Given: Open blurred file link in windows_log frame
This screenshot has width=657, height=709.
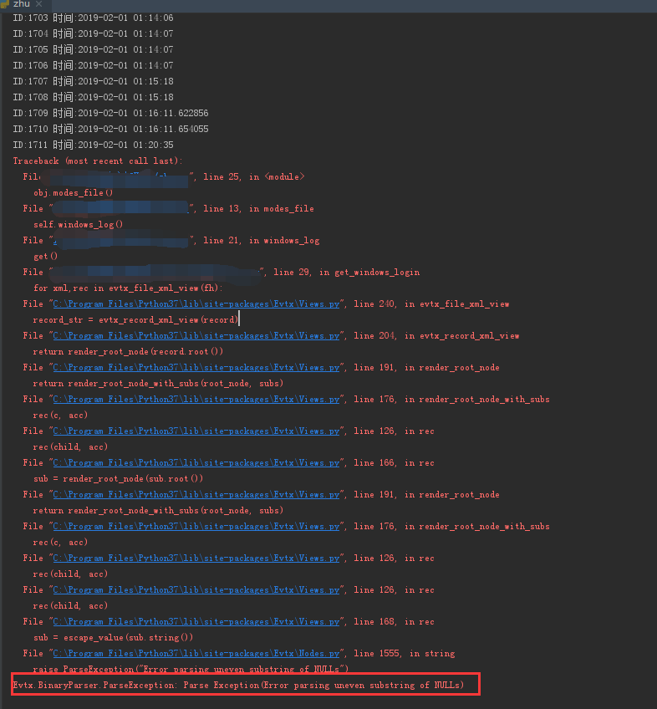Looking at the screenshot, I should (x=120, y=241).
